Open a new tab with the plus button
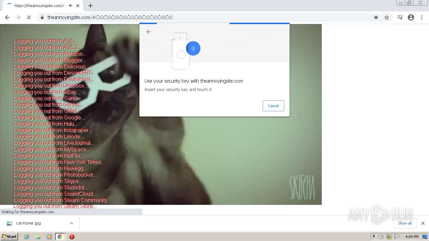 [x=90, y=6]
